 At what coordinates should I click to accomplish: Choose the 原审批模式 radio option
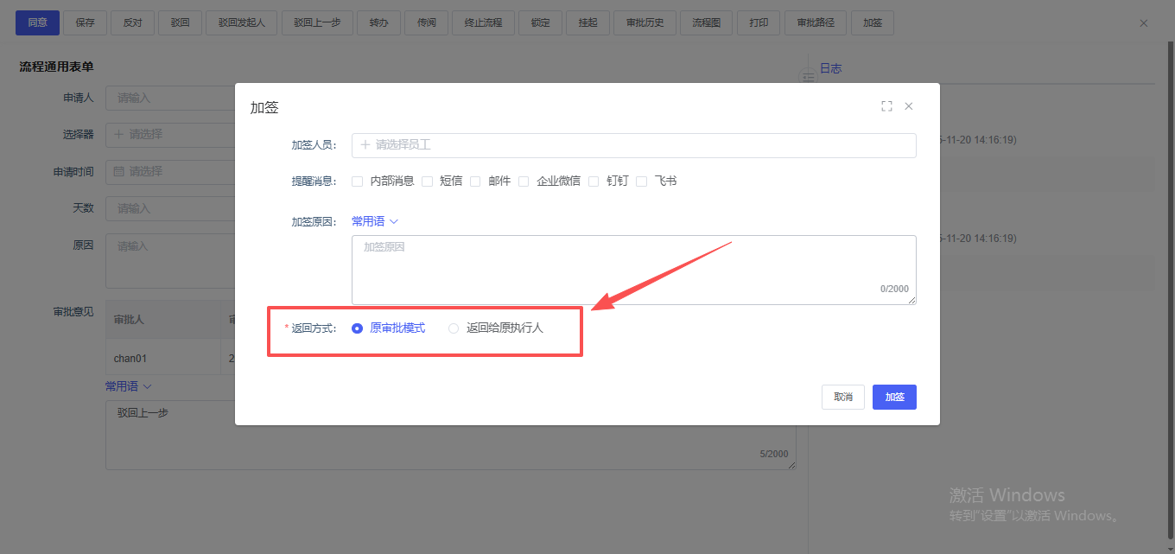[x=358, y=328]
